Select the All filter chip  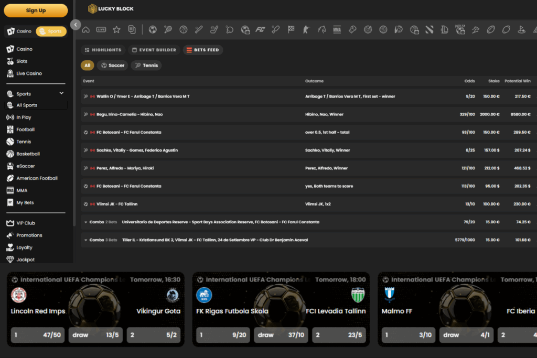point(87,66)
